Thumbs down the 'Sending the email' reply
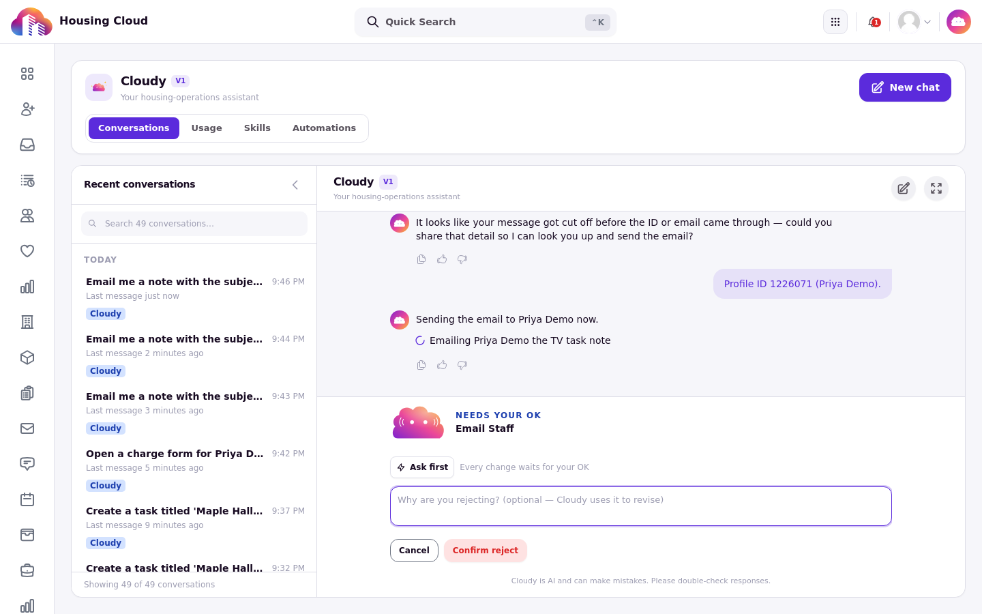This screenshot has height=614, width=982. click(x=462, y=365)
